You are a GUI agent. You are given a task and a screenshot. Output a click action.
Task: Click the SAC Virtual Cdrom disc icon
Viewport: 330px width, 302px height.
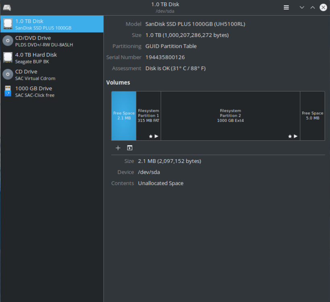point(8,74)
